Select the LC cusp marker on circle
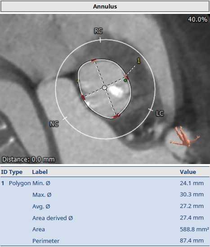Screen dimensions: 210x247 151,110
